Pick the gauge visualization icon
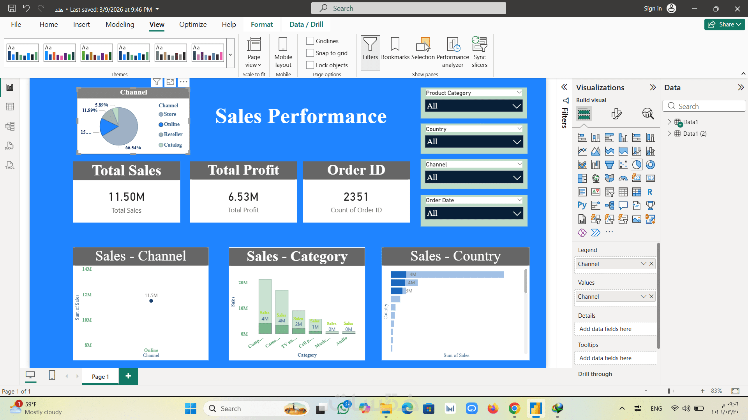 point(623,178)
